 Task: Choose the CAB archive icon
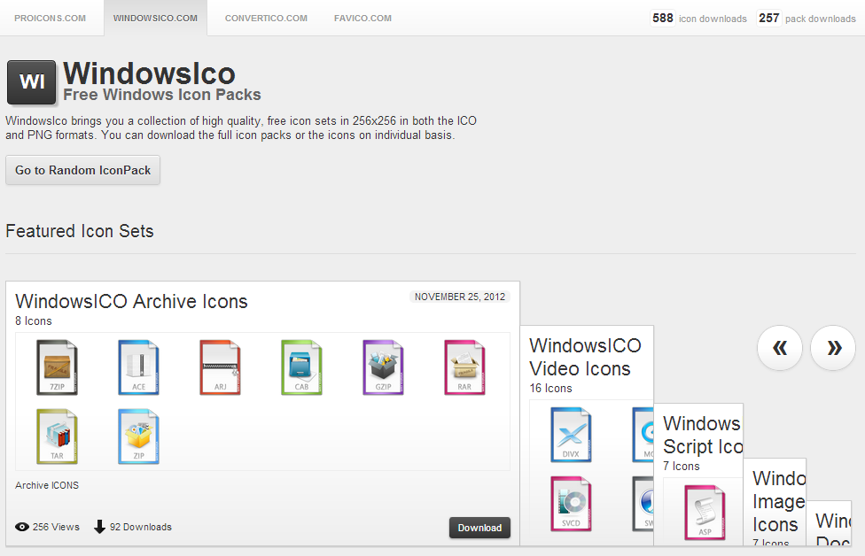[301, 367]
